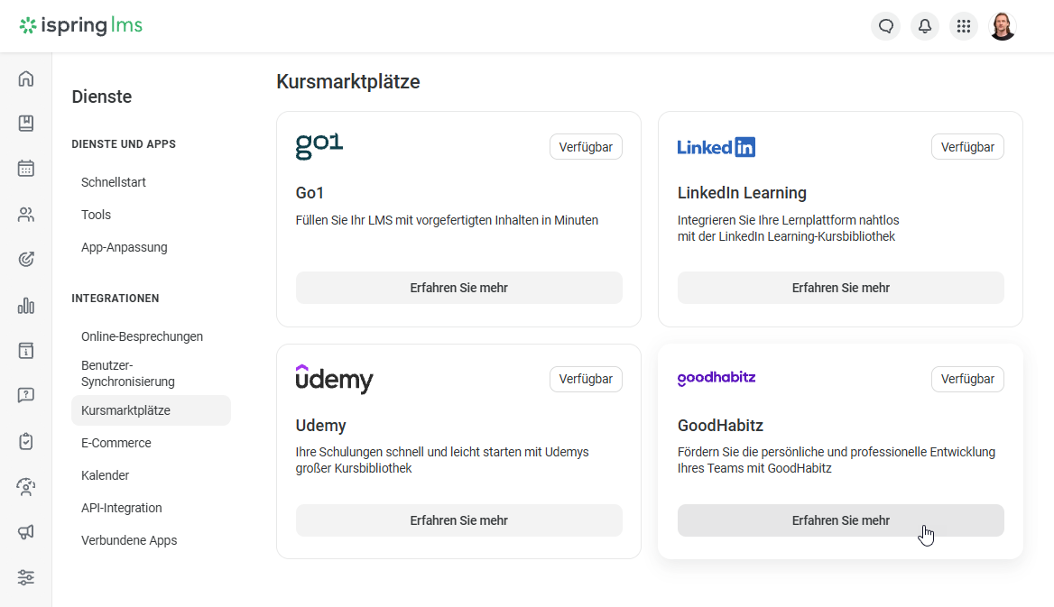Open the user profile avatar
The image size is (1054, 607).
(x=1003, y=26)
